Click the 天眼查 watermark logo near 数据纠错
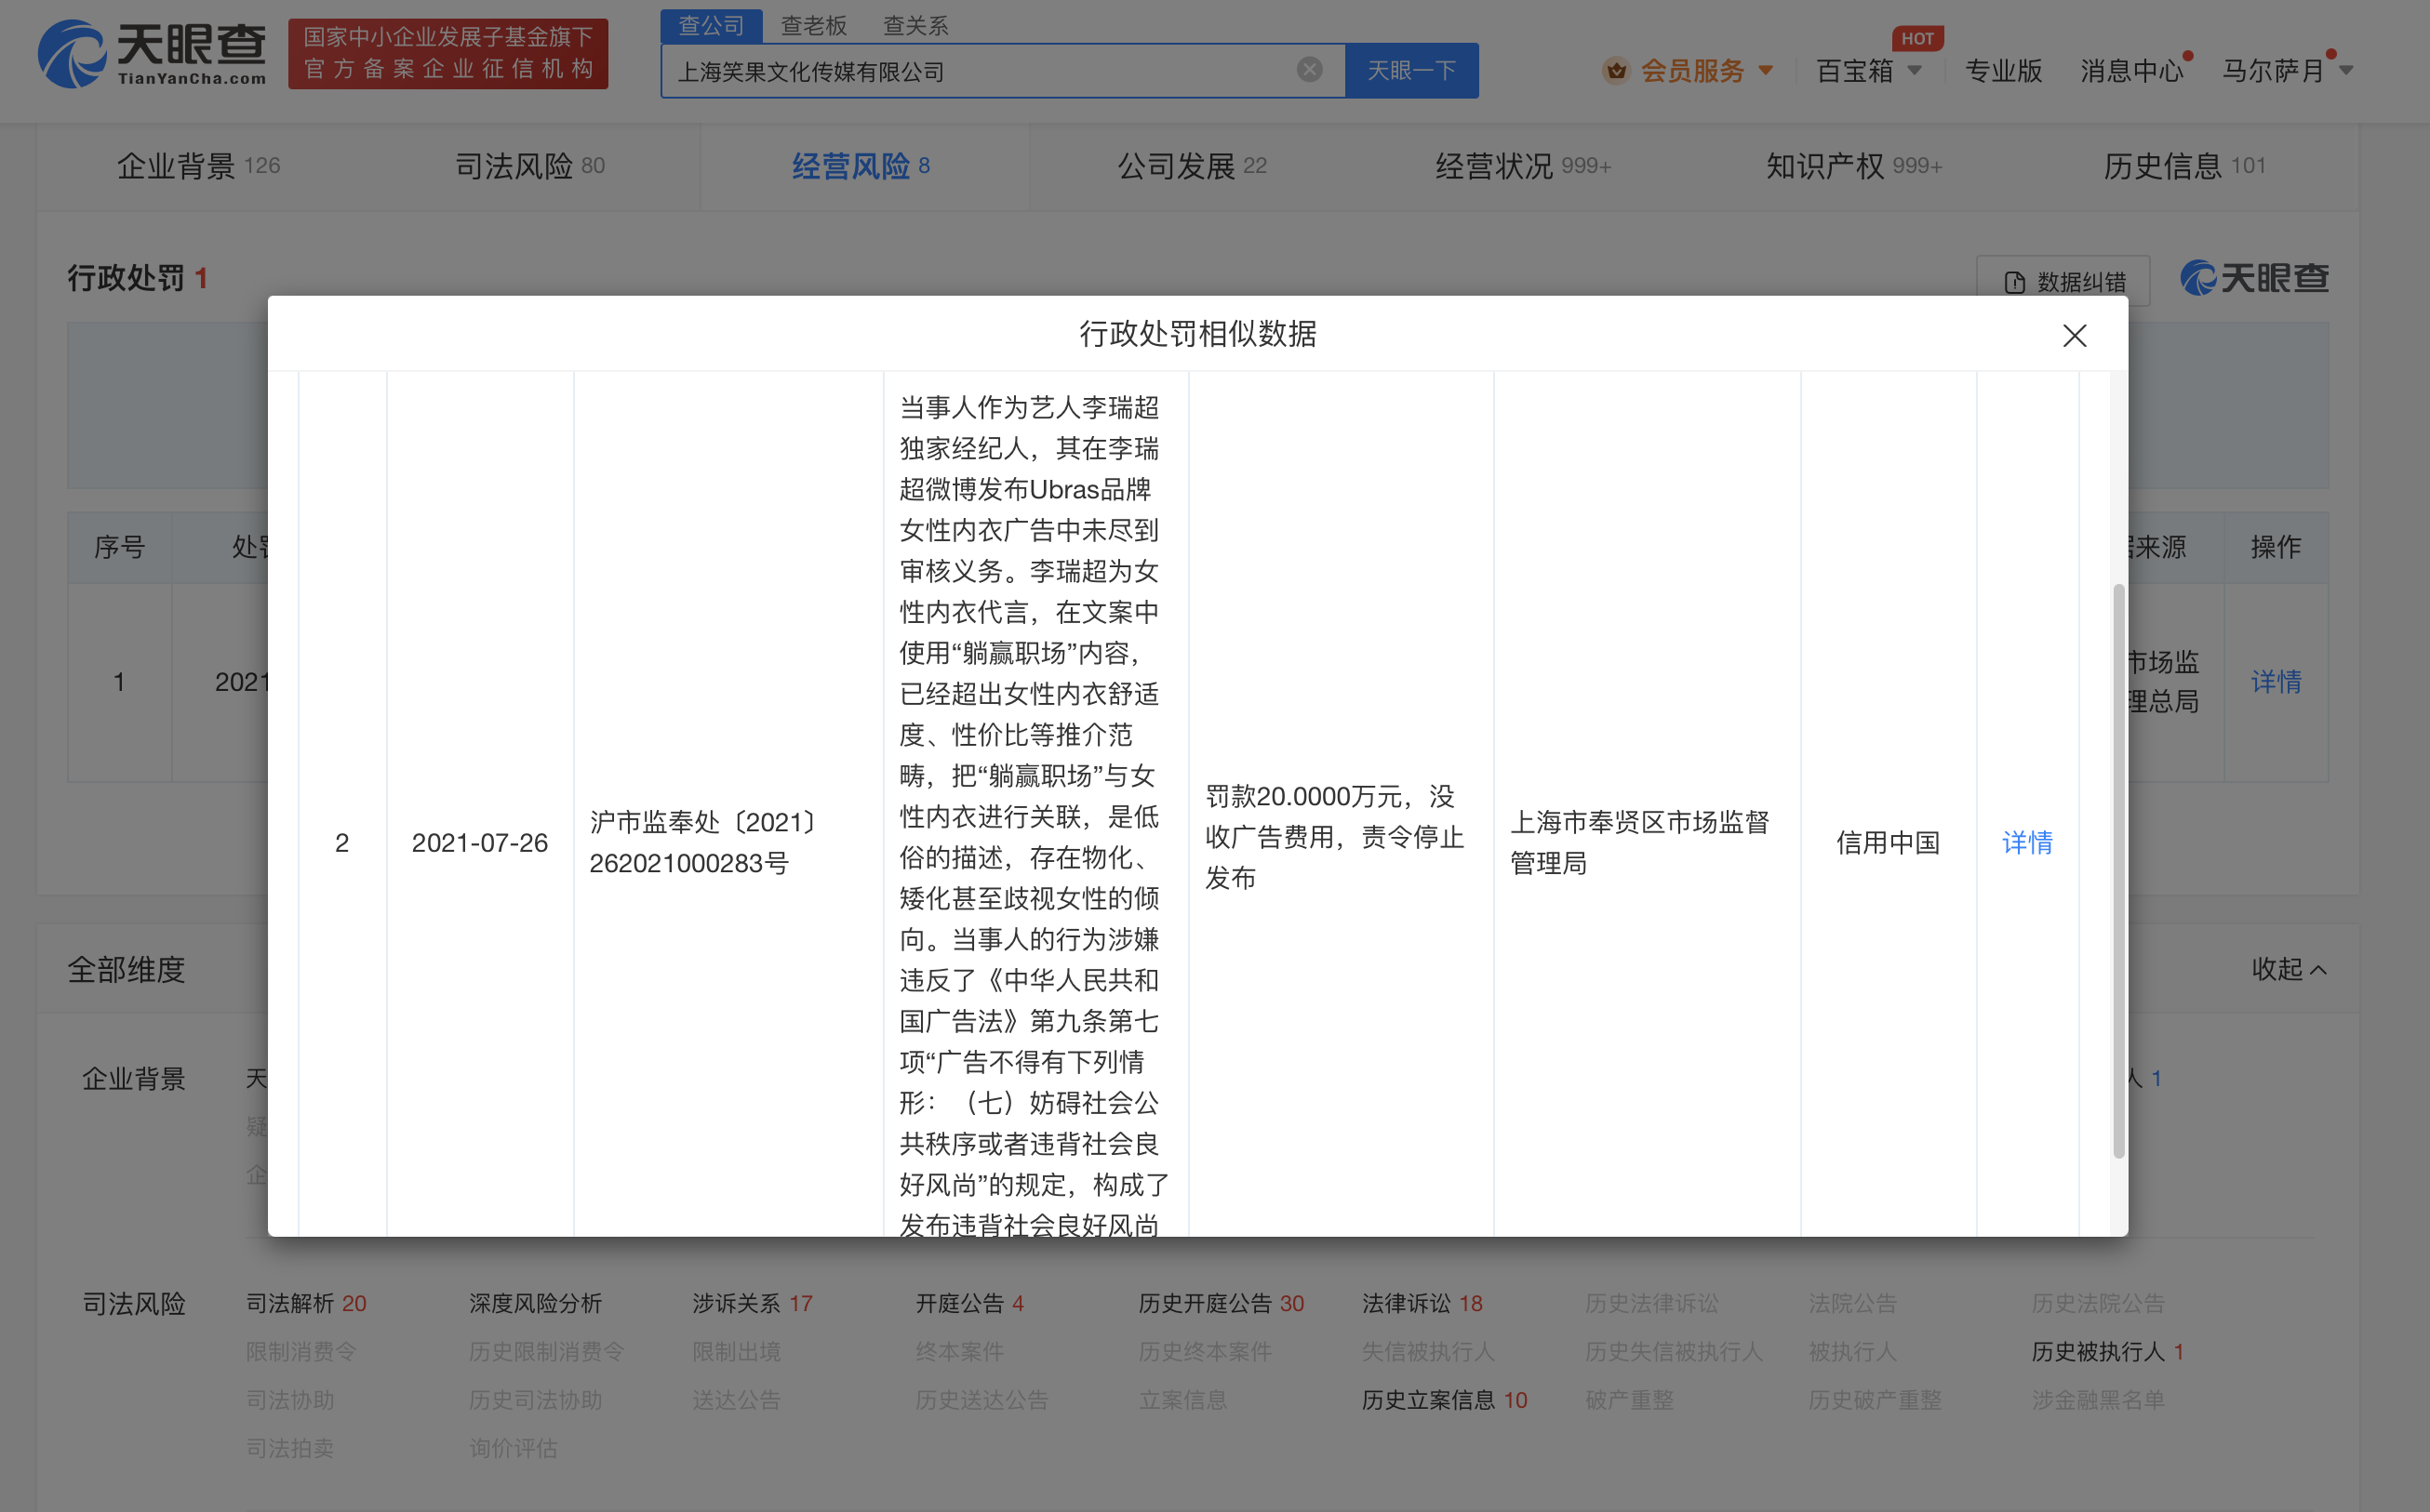 pos(2253,278)
